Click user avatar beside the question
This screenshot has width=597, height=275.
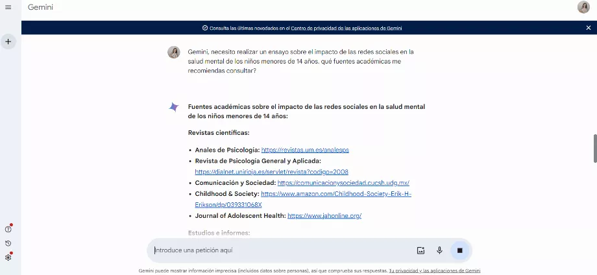point(174,52)
